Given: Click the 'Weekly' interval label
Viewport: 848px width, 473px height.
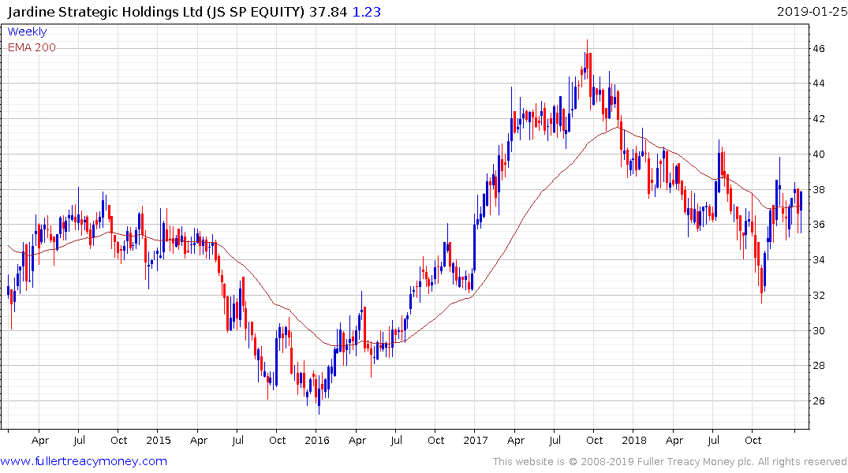Looking at the screenshot, I should [27, 32].
